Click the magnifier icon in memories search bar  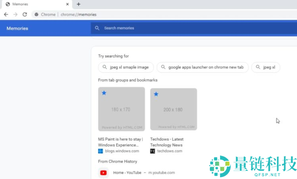[x=97, y=28]
